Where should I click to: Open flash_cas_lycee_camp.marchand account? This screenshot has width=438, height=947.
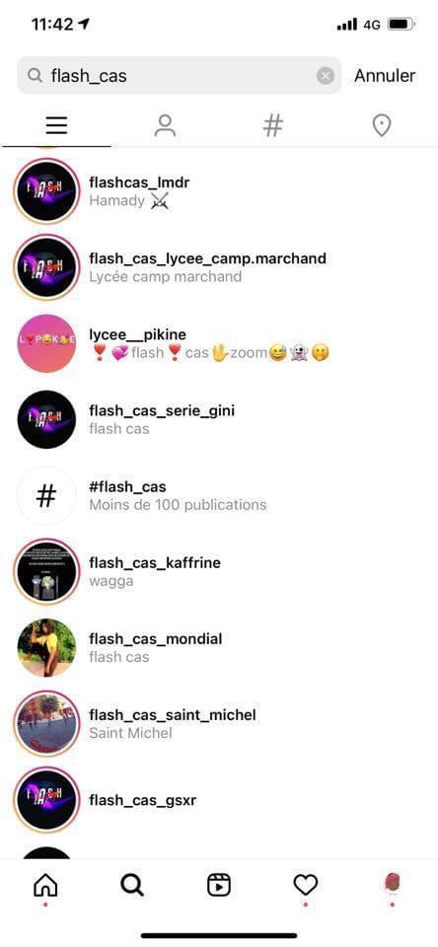click(219, 267)
